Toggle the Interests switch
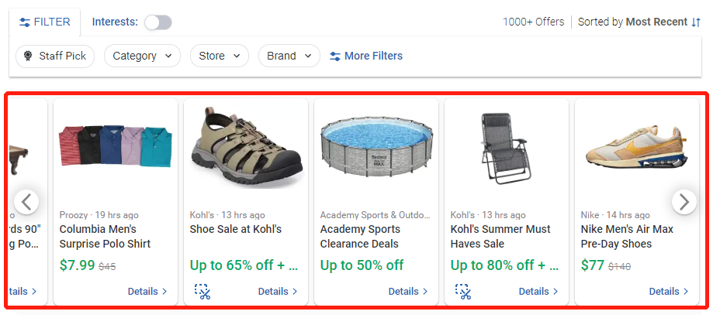The width and height of the screenshot is (720, 318). coord(157,22)
